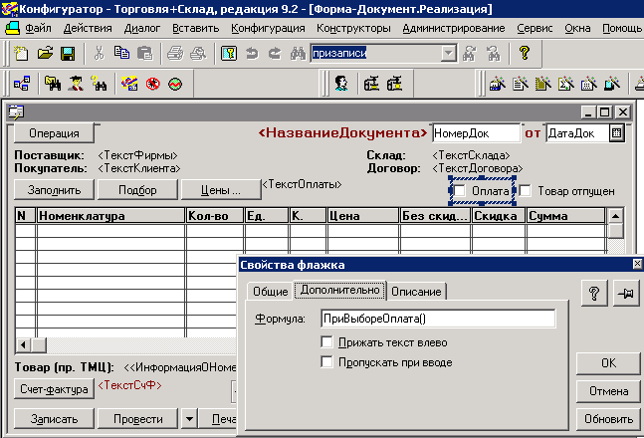The width and height of the screenshot is (644, 438).
Task: Click the calendar icon next to ДатаДок
Action: (616, 132)
